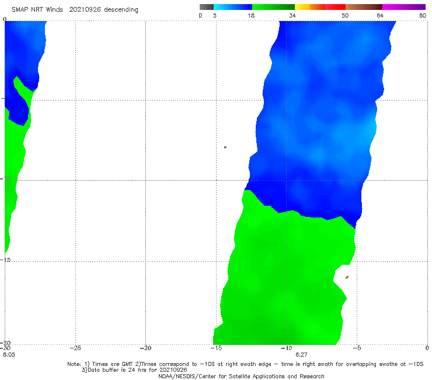The width and height of the screenshot is (432, 380).
Task: Click the swath time label 6:27
Action: tap(301, 355)
